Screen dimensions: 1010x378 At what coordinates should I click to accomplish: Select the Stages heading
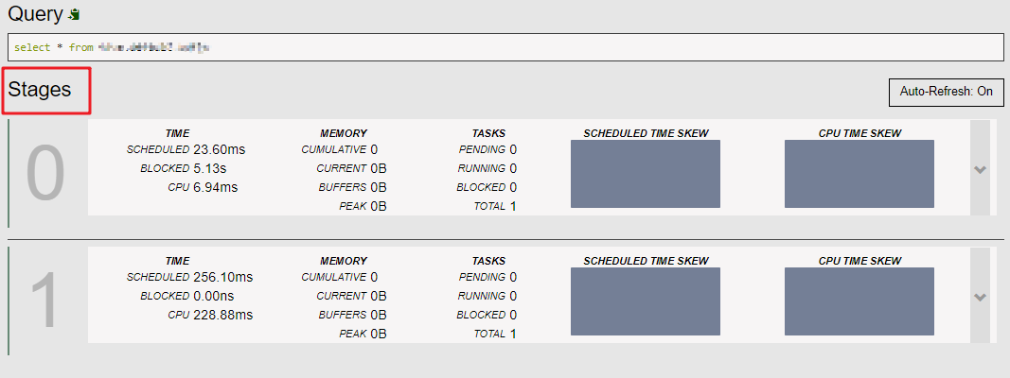(x=40, y=90)
